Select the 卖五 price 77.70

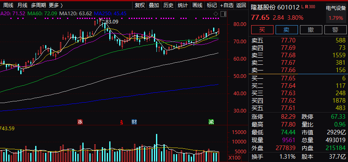coord(288,40)
